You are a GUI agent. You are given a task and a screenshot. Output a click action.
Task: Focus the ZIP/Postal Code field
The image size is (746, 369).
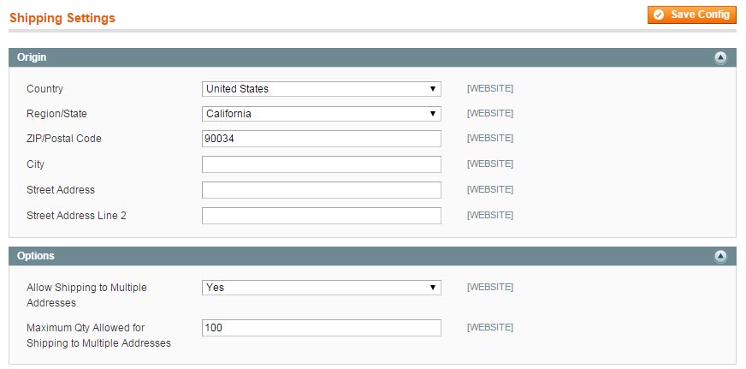point(322,139)
